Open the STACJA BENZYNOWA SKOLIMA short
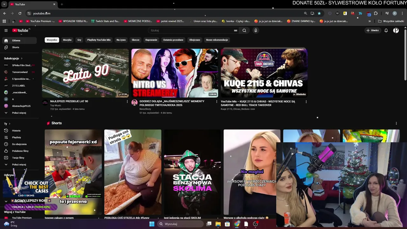Viewport: 407px width, 229px height. click(192, 172)
